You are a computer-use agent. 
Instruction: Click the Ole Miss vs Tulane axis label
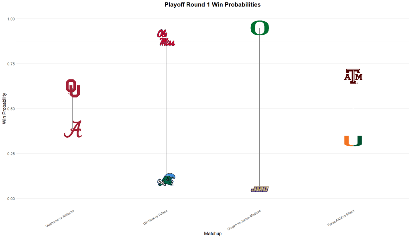[x=156, y=217]
